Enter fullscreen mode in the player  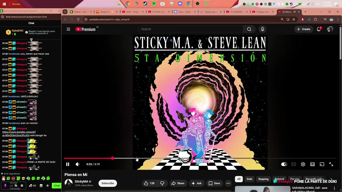331,164
